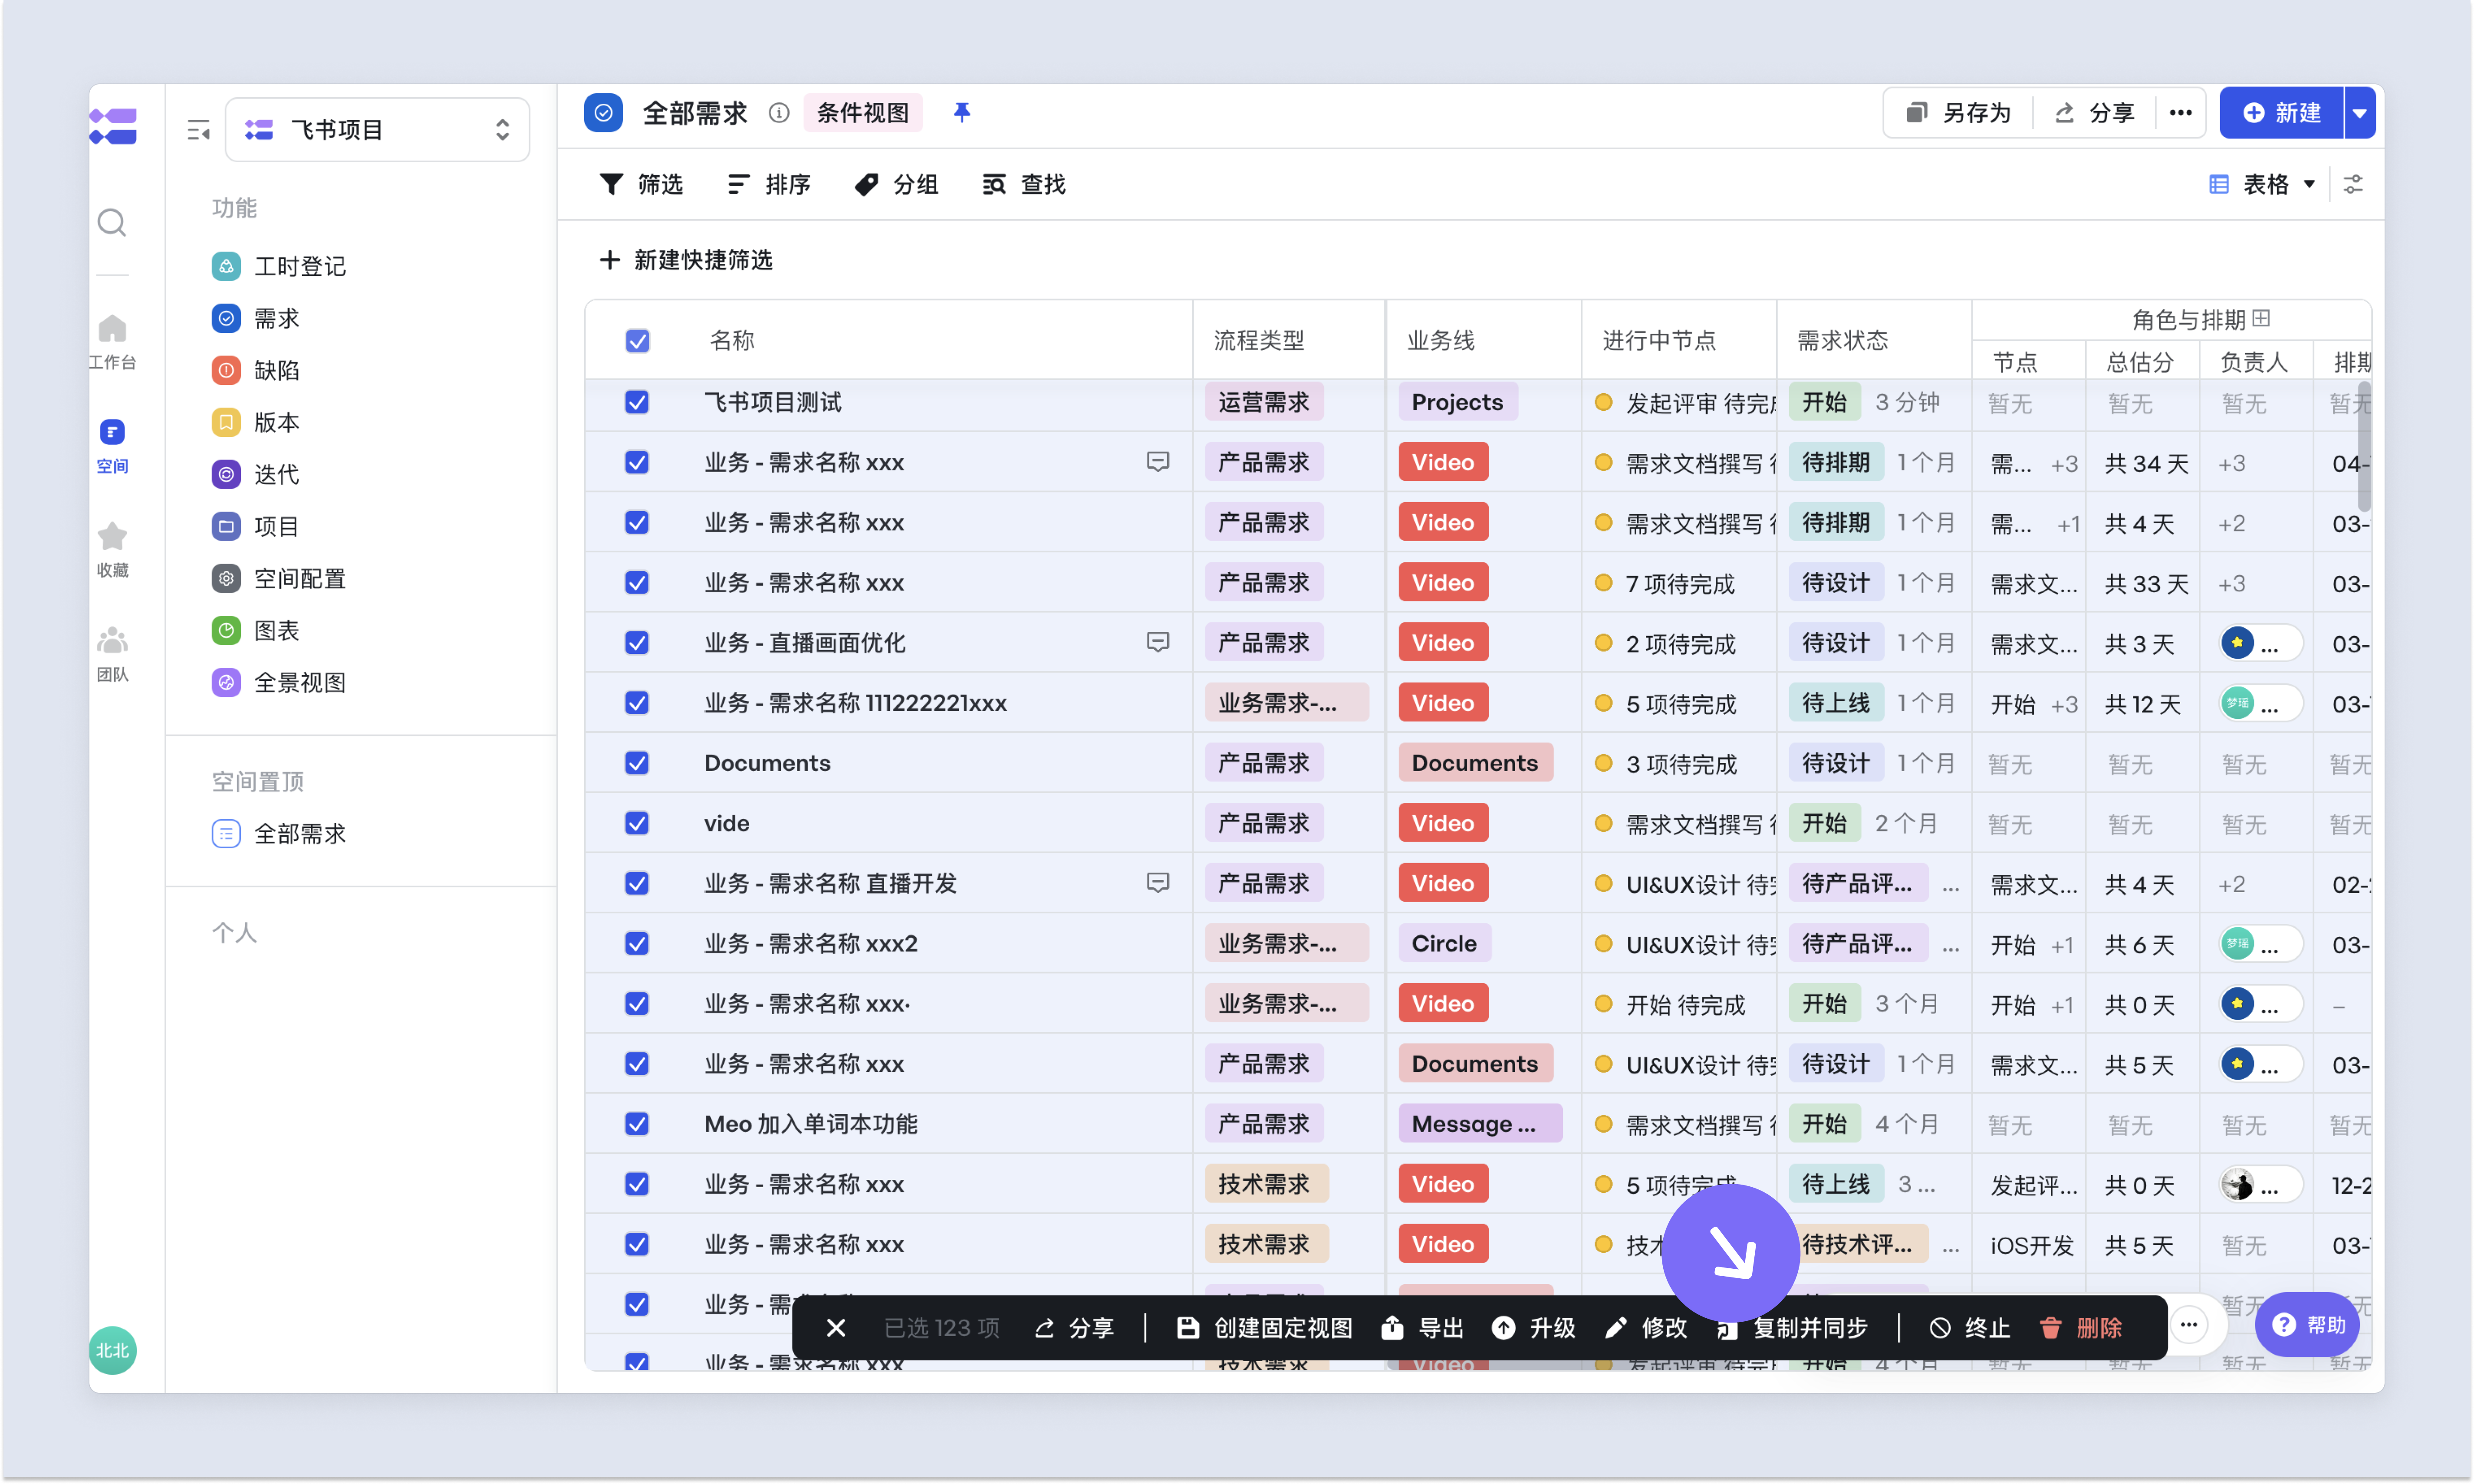The width and height of the screenshot is (2474, 1484).
Task: Uncheck the vide row checkbox
Action: pyautogui.click(x=637, y=823)
